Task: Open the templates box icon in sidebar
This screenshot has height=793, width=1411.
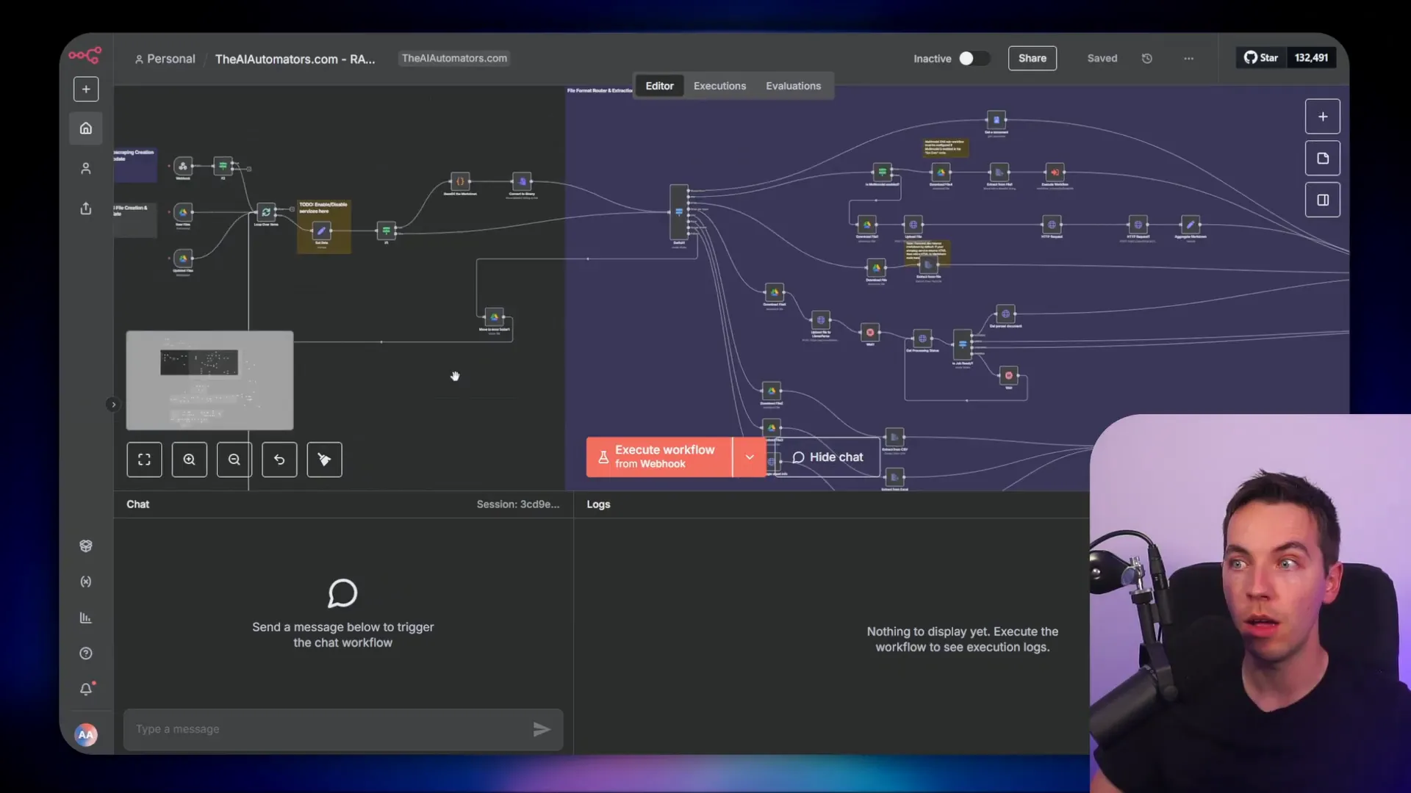Action: pyautogui.click(x=86, y=546)
